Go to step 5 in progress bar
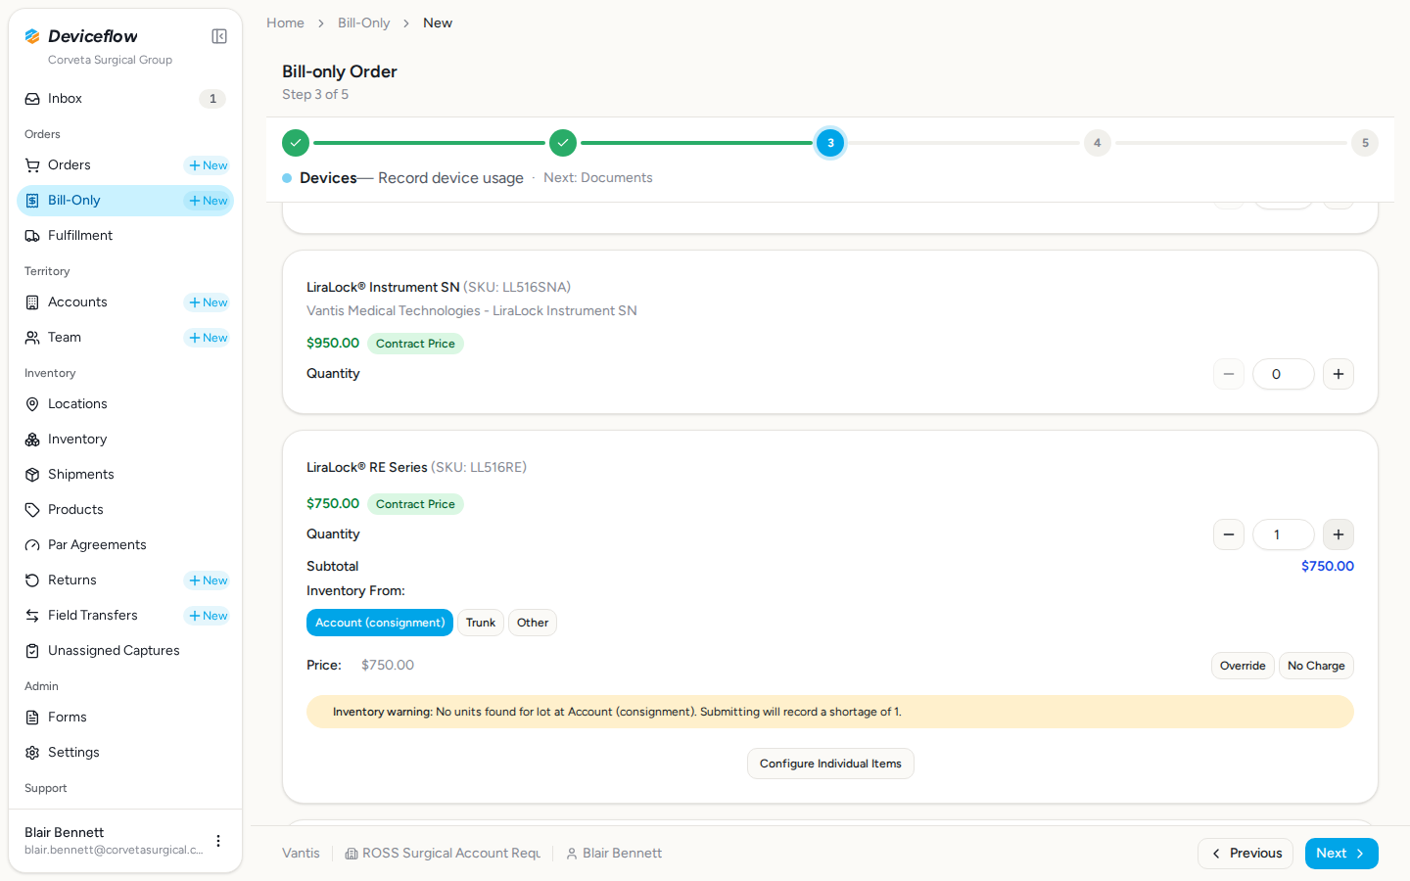 click(x=1365, y=143)
